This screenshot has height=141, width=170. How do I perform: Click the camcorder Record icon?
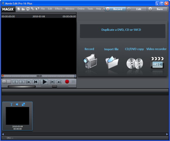coord(90,61)
